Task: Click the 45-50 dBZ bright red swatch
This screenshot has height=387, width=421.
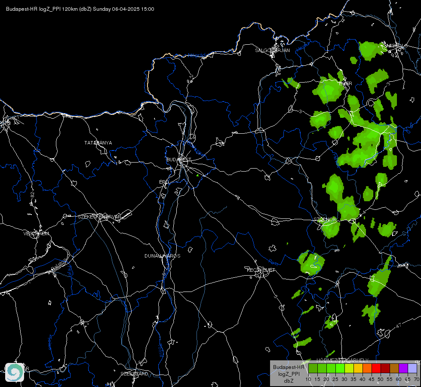Action: click(376, 368)
